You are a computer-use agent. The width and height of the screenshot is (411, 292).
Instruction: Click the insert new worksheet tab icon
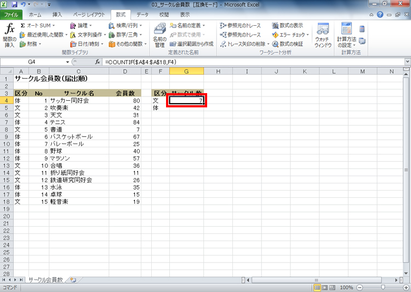73,280
